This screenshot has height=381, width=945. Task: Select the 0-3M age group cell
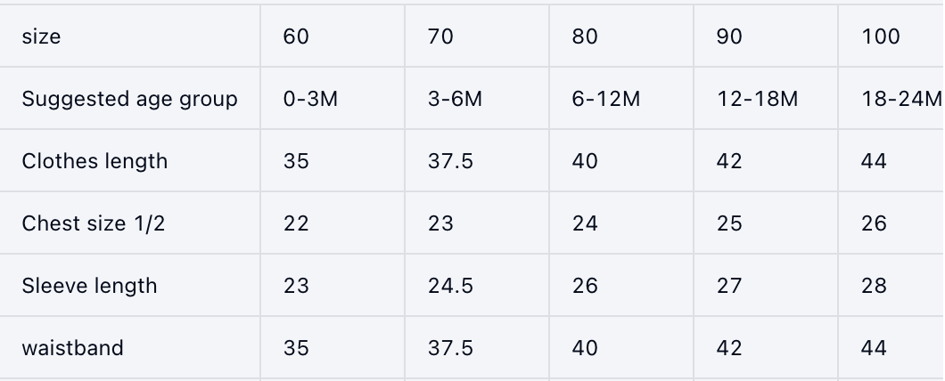(x=310, y=99)
